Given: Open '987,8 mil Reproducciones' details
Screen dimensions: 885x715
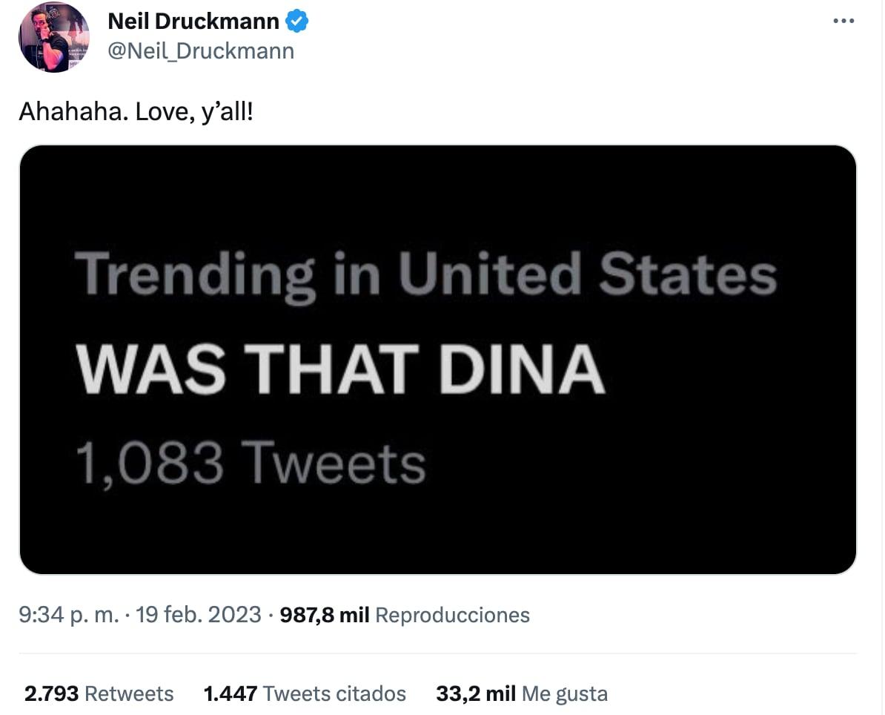Looking at the screenshot, I should tap(404, 614).
